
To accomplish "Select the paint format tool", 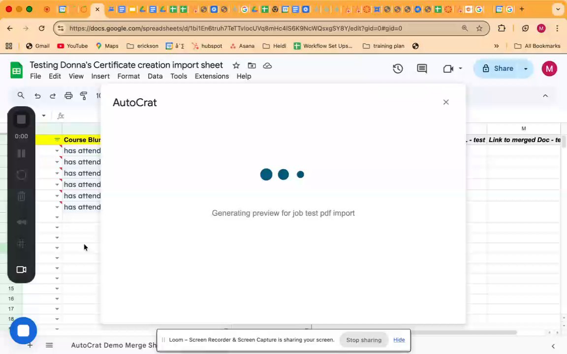I will 84,96.
